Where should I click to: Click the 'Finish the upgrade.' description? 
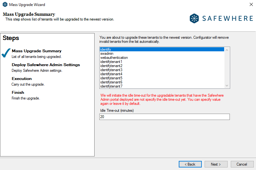pyautogui.click(x=26, y=98)
